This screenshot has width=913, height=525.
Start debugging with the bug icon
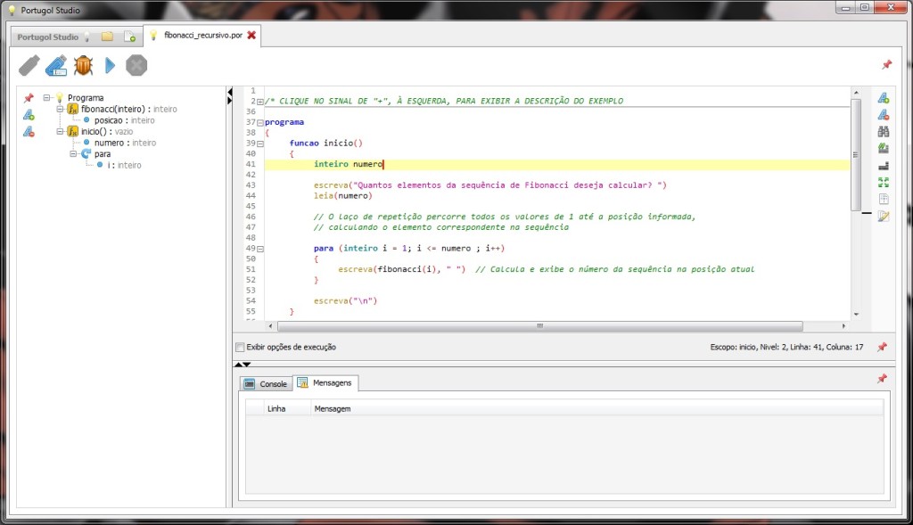point(83,65)
